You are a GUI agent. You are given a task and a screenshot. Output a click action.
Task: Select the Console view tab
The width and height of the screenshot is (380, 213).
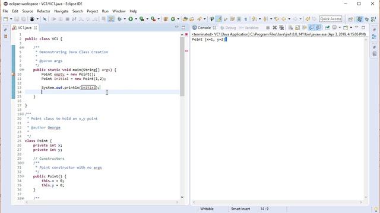click(x=204, y=28)
